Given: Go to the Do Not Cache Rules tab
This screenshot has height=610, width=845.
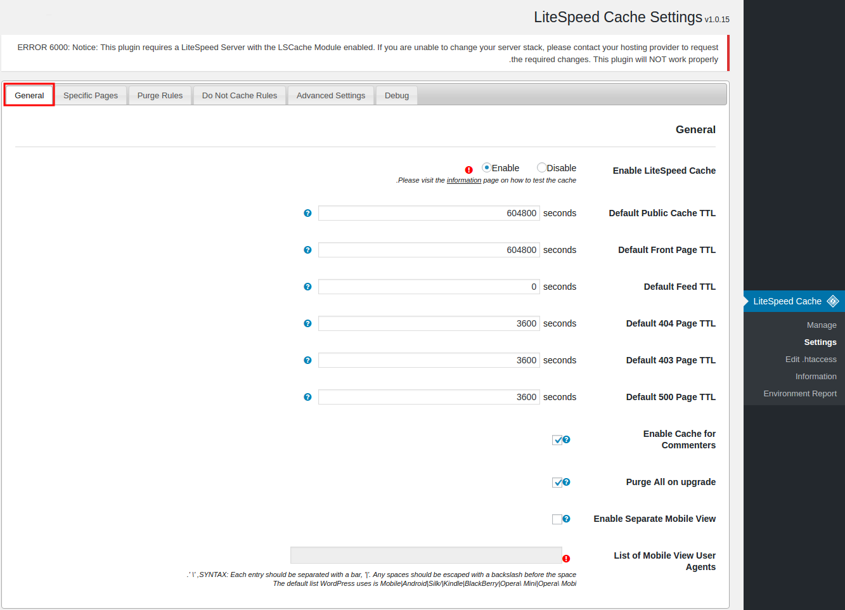Looking at the screenshot, I should [x=240, y=95].
